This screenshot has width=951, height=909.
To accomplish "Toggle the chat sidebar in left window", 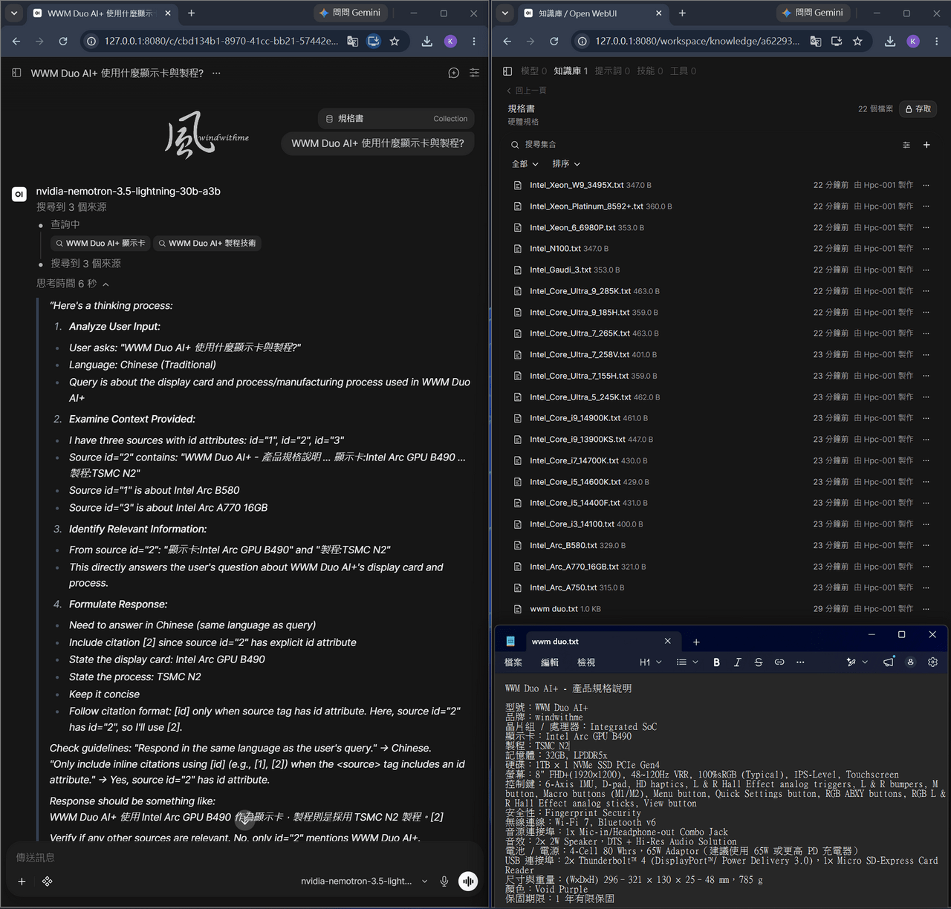I will 16,73.
